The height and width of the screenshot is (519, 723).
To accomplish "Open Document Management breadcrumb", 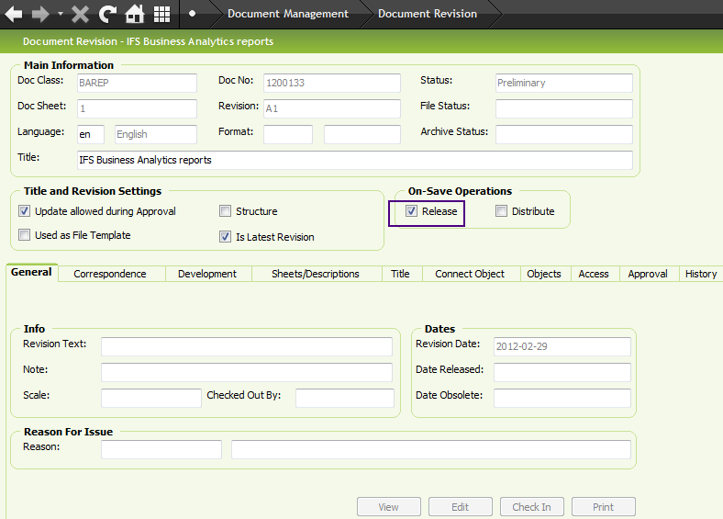I will coord(288,14).
